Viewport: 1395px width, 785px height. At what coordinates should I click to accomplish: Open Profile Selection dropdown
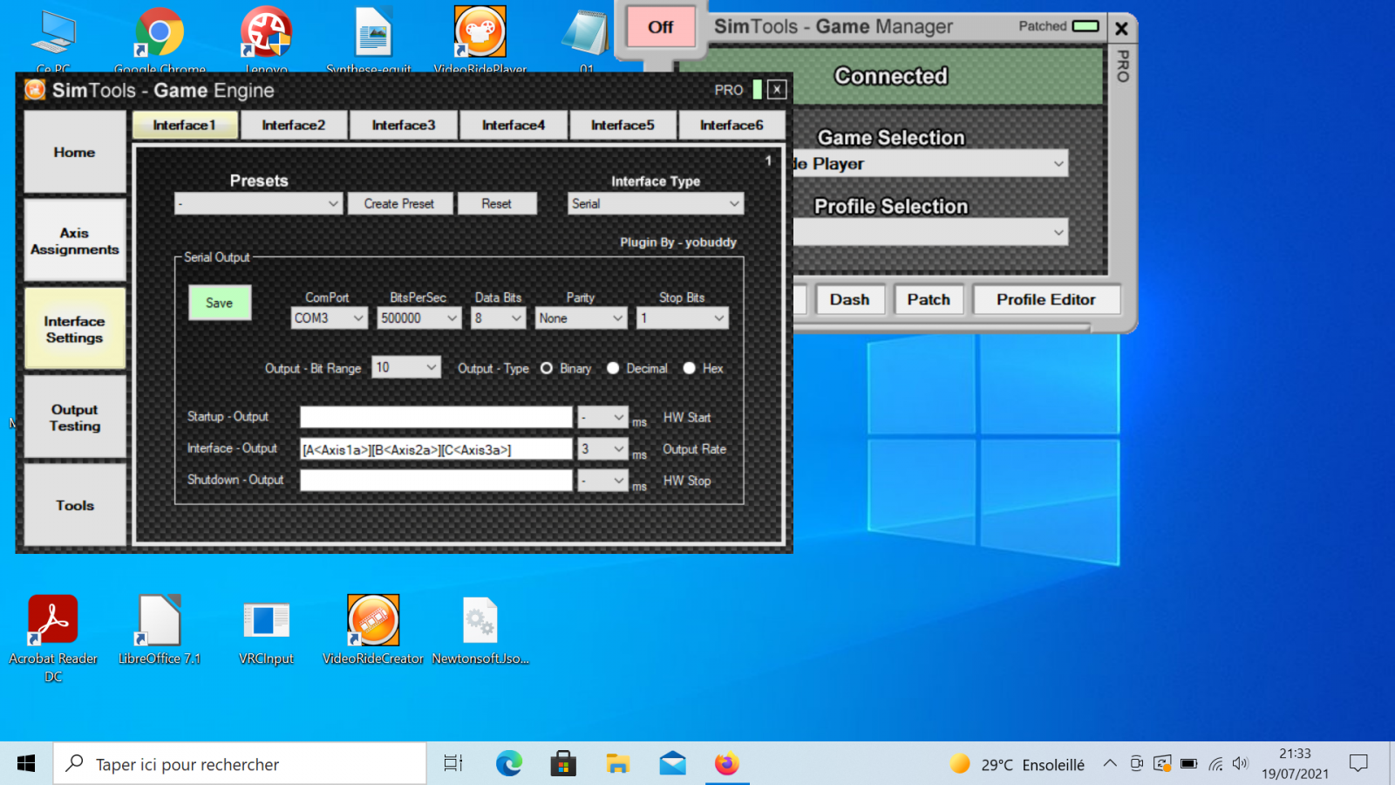[x=931, y=232]
